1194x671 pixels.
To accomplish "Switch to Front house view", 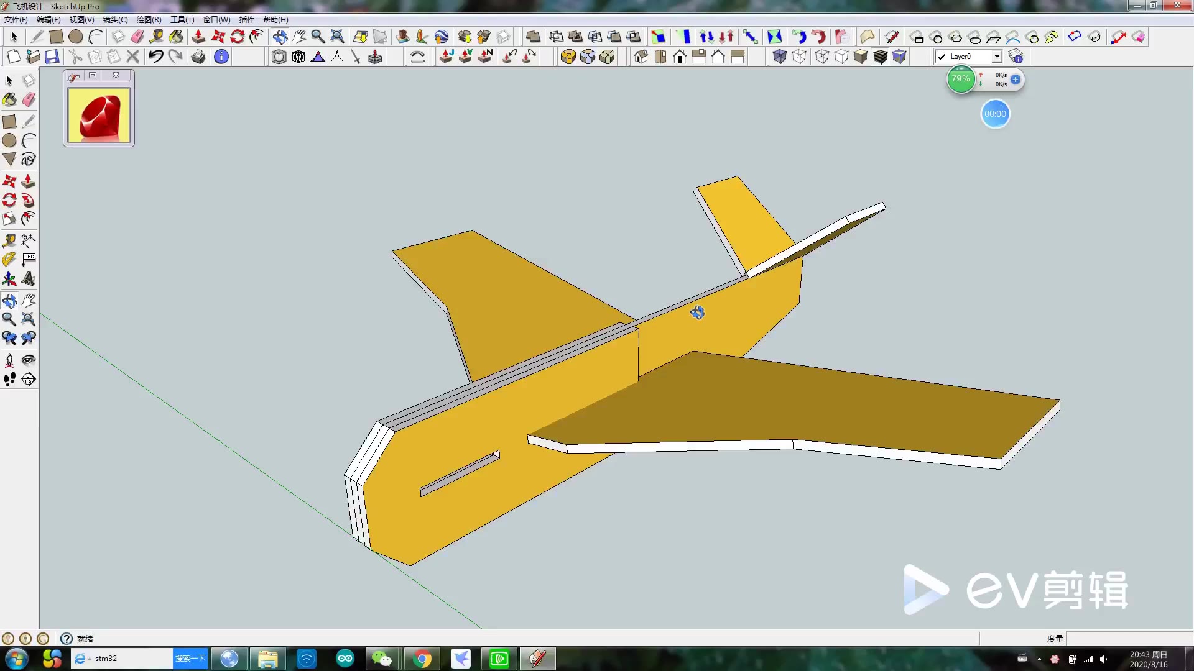I will 680,57.
